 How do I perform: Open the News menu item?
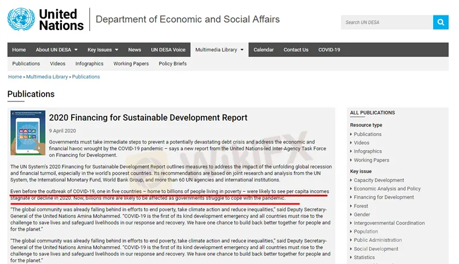[x=134, y=50]
